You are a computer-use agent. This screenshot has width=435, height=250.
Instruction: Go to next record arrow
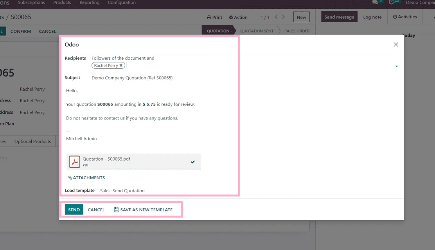click(x=283, y=17)
